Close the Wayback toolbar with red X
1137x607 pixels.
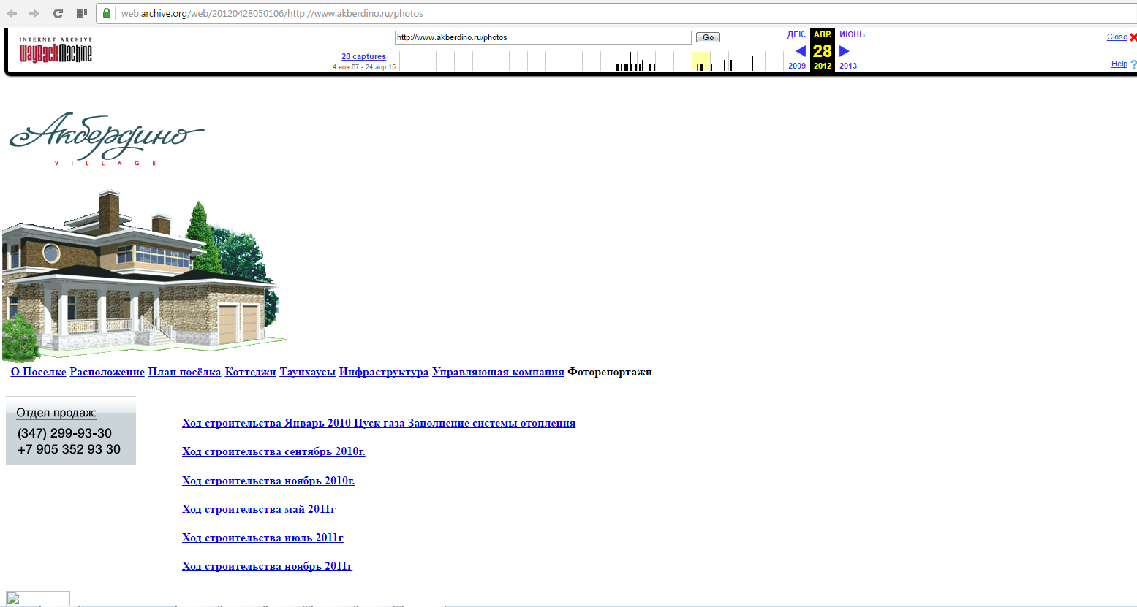tap(1133, 37)
